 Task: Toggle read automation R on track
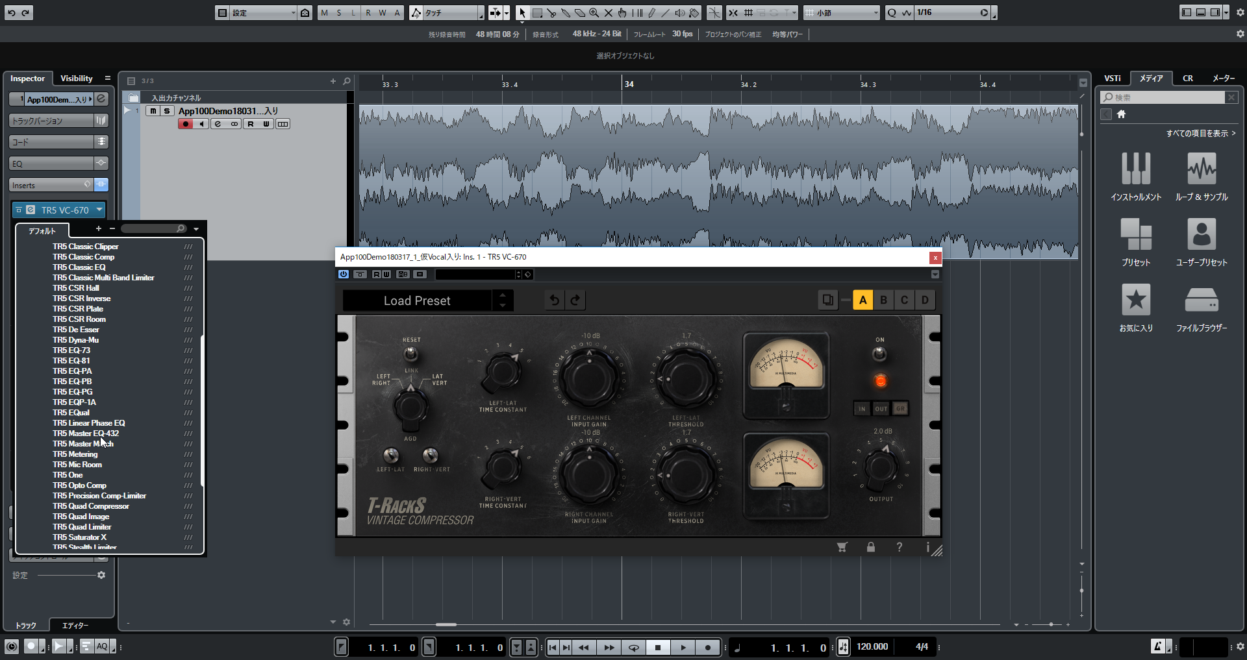(x=251, y=124)
